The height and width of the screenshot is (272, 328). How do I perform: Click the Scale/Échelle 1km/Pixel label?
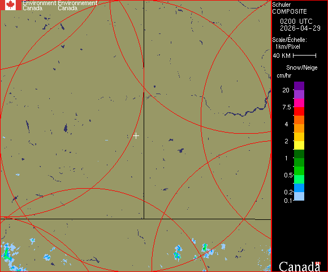290,43
